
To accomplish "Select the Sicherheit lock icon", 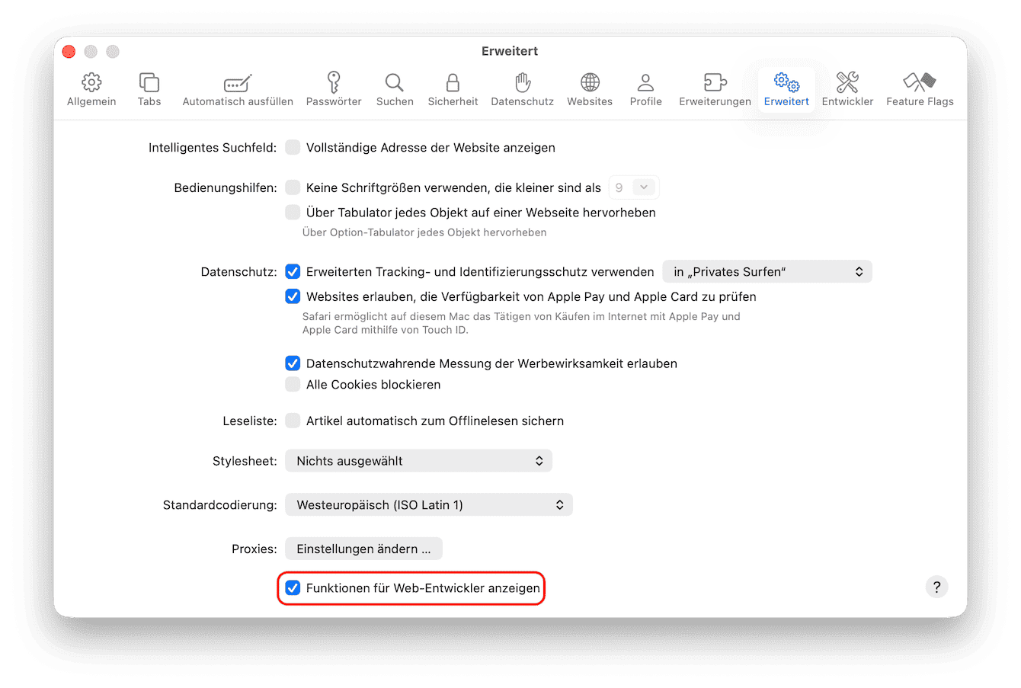I will click(453, 89).
